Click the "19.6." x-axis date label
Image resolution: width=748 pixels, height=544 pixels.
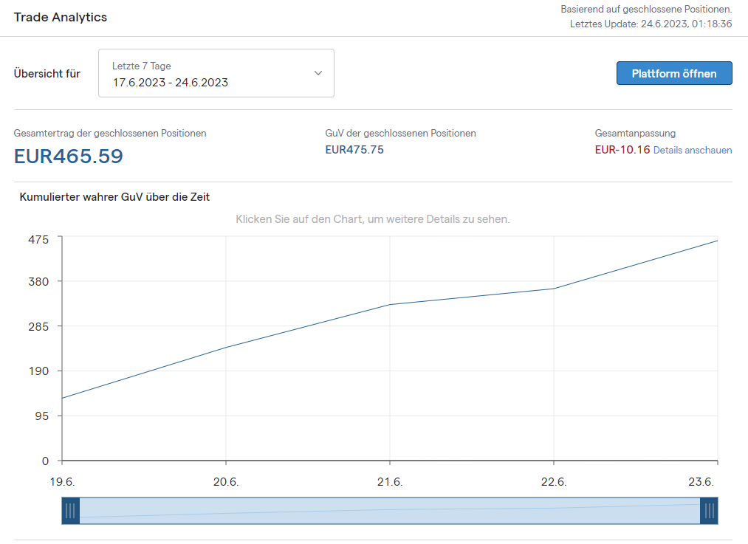pyautogui.click(x=62, y=482)
